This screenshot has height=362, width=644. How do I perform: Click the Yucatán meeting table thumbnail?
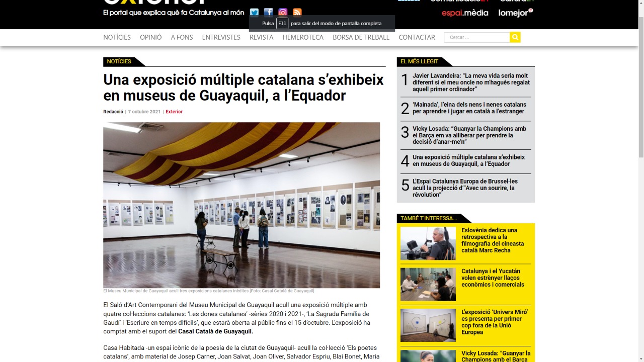[x=428, y=284]
